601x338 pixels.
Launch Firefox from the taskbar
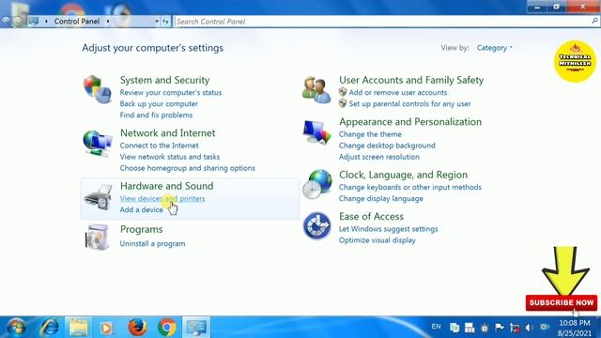tap(137, 328)
